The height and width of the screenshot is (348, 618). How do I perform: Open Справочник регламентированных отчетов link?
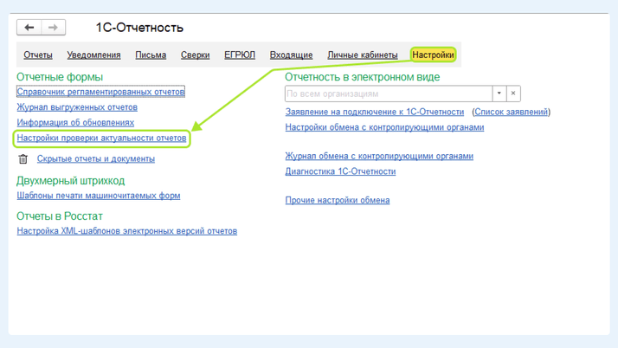pos(100,92)
